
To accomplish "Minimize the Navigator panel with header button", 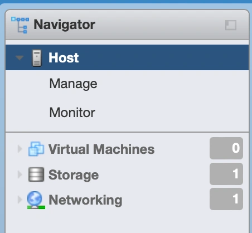I will (x=231, y=25).
